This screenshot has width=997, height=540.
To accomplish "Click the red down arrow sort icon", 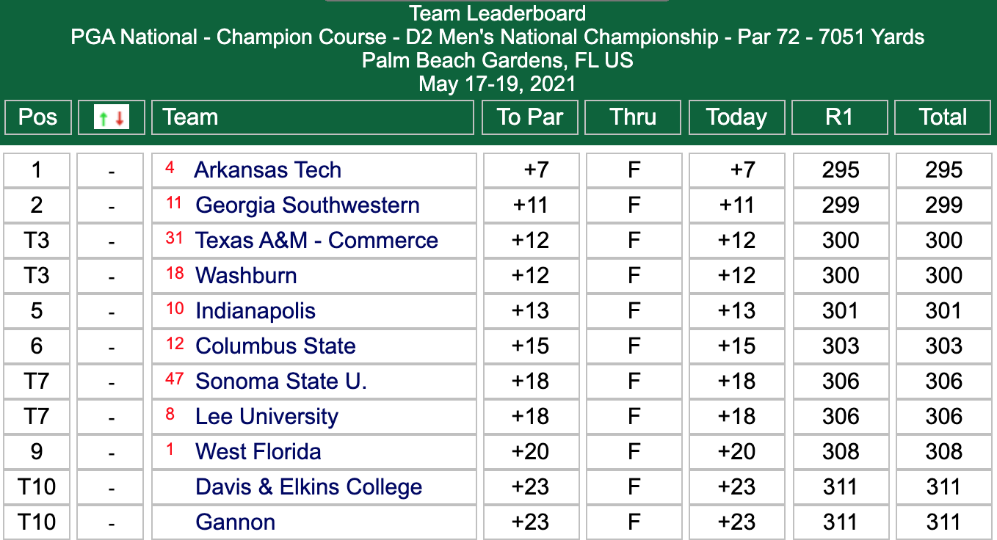I will (119, 118).
